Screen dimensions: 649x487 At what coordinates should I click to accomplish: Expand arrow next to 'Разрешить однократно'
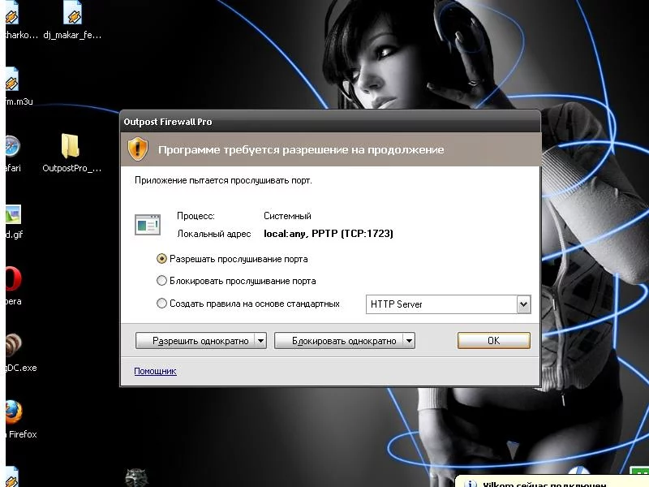click(x=260, y=341)
